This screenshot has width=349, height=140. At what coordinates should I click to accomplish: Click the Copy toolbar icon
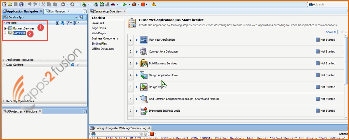(x=49, y=4)
